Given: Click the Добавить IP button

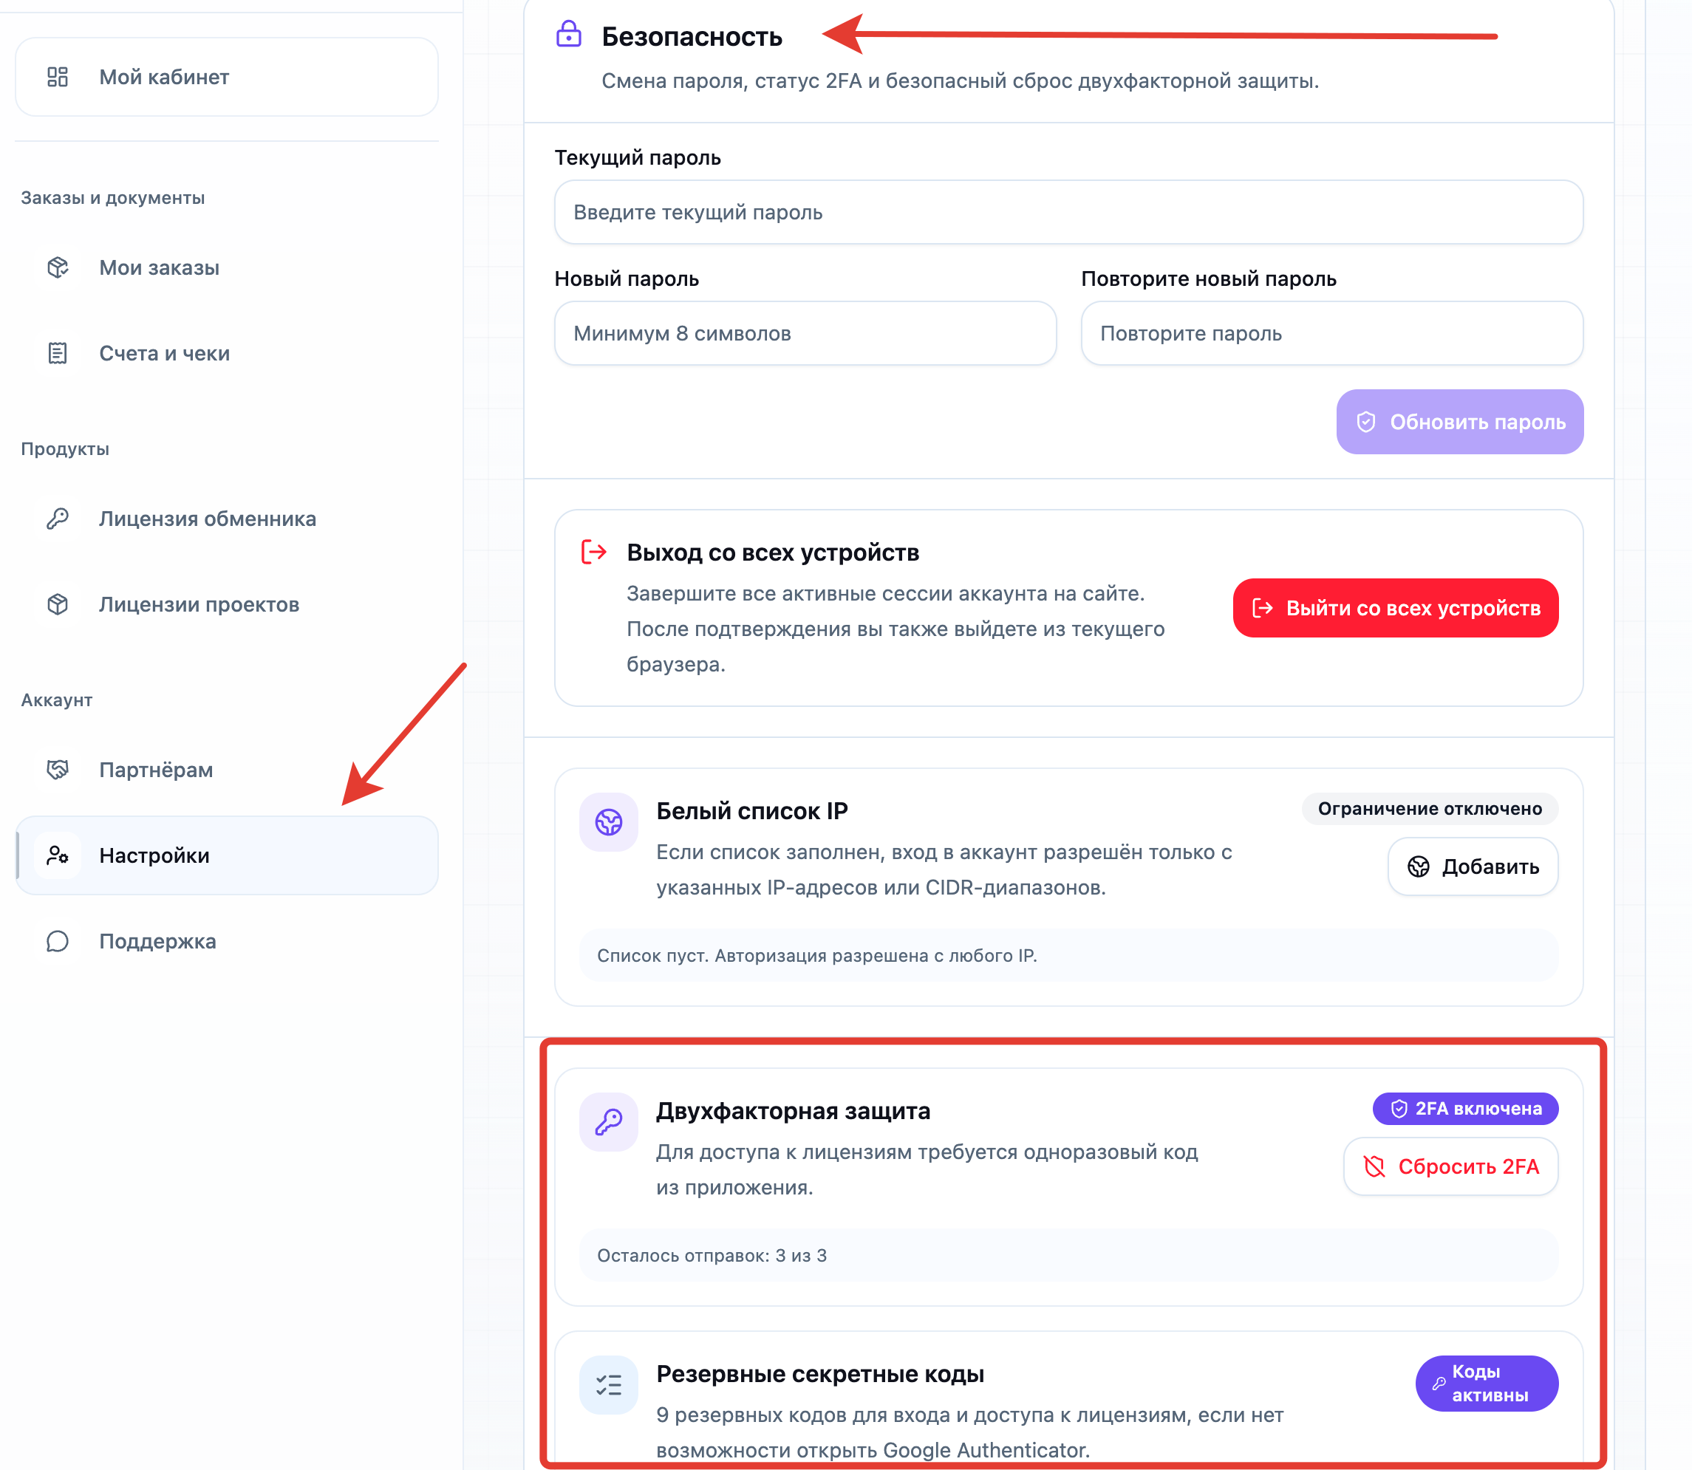Looking at the screenshot, I should pos(1473,866).
